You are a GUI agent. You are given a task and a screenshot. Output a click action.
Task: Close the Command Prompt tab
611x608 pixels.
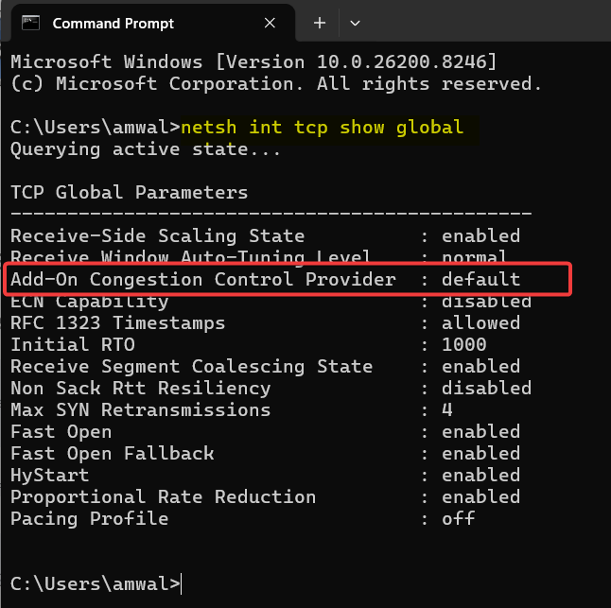click(271, 22)
